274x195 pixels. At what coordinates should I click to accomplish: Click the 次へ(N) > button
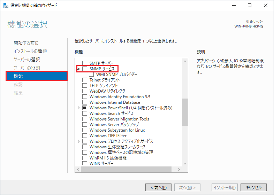tap(187, 187)
